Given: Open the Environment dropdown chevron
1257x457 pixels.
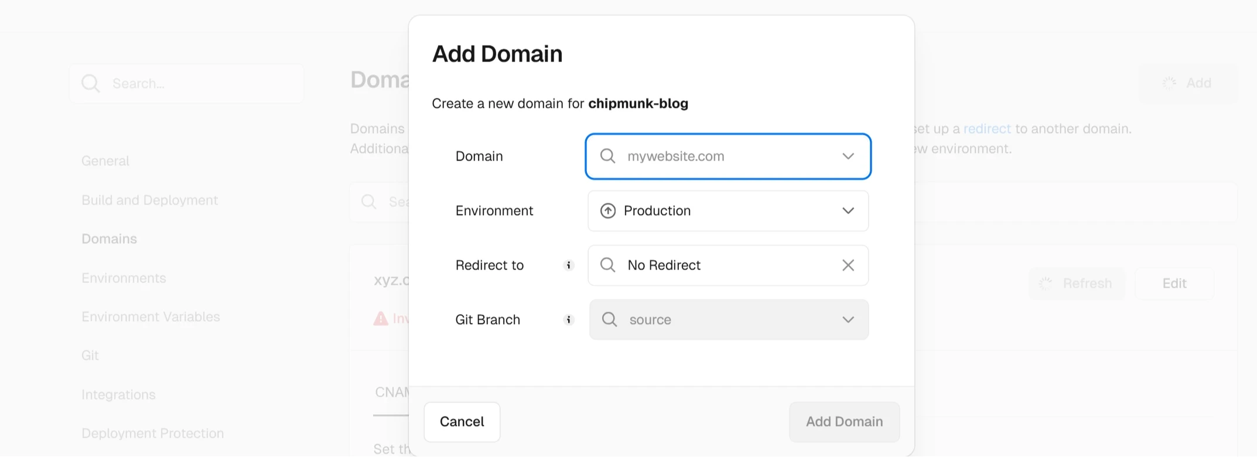Looking at the screenshot, I should click(x=848, y=211).
